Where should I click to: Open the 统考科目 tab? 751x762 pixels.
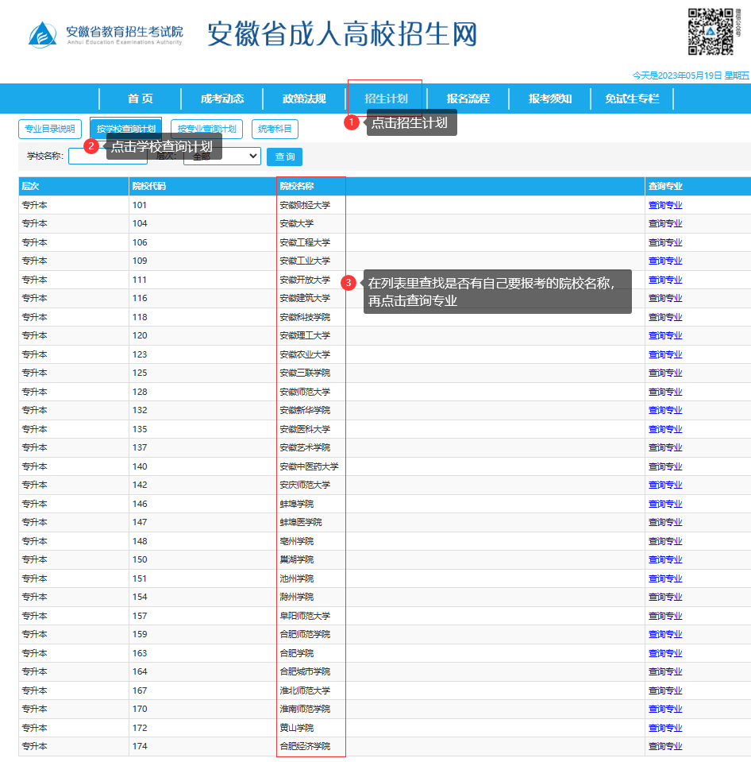click(x=275, y=129)
